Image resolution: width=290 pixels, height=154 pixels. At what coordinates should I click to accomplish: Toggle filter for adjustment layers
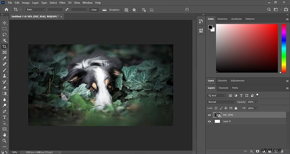(236, 95)
